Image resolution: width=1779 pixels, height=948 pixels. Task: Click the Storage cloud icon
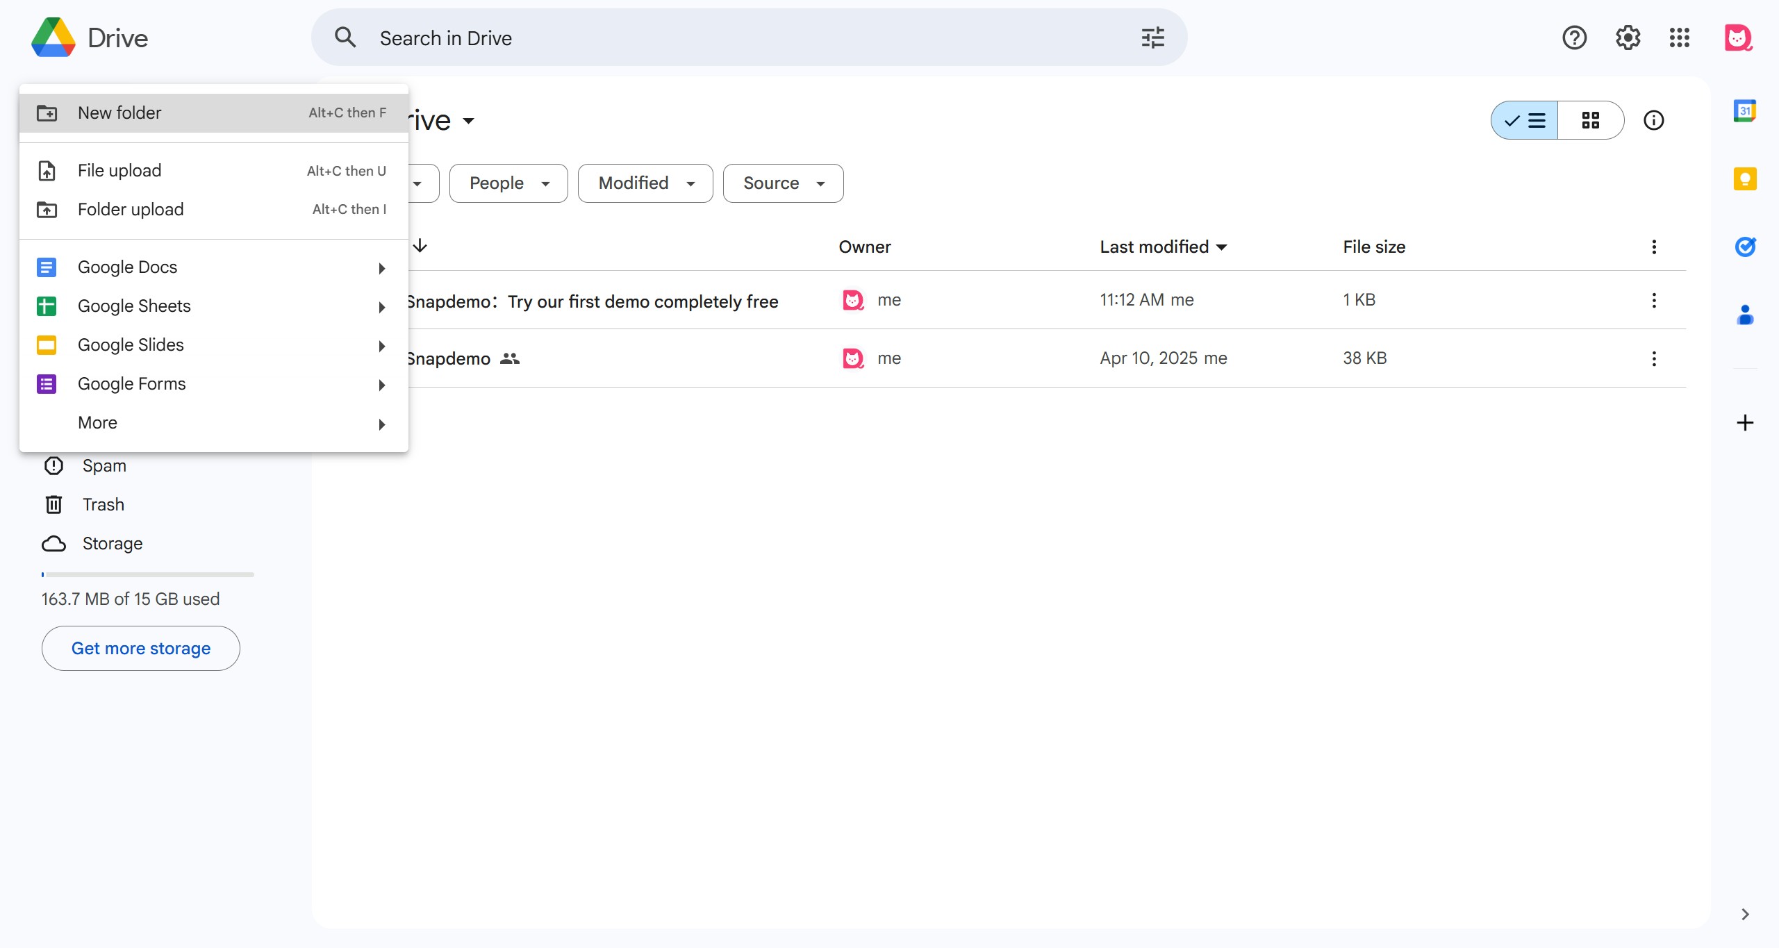(x=53, y=543)
